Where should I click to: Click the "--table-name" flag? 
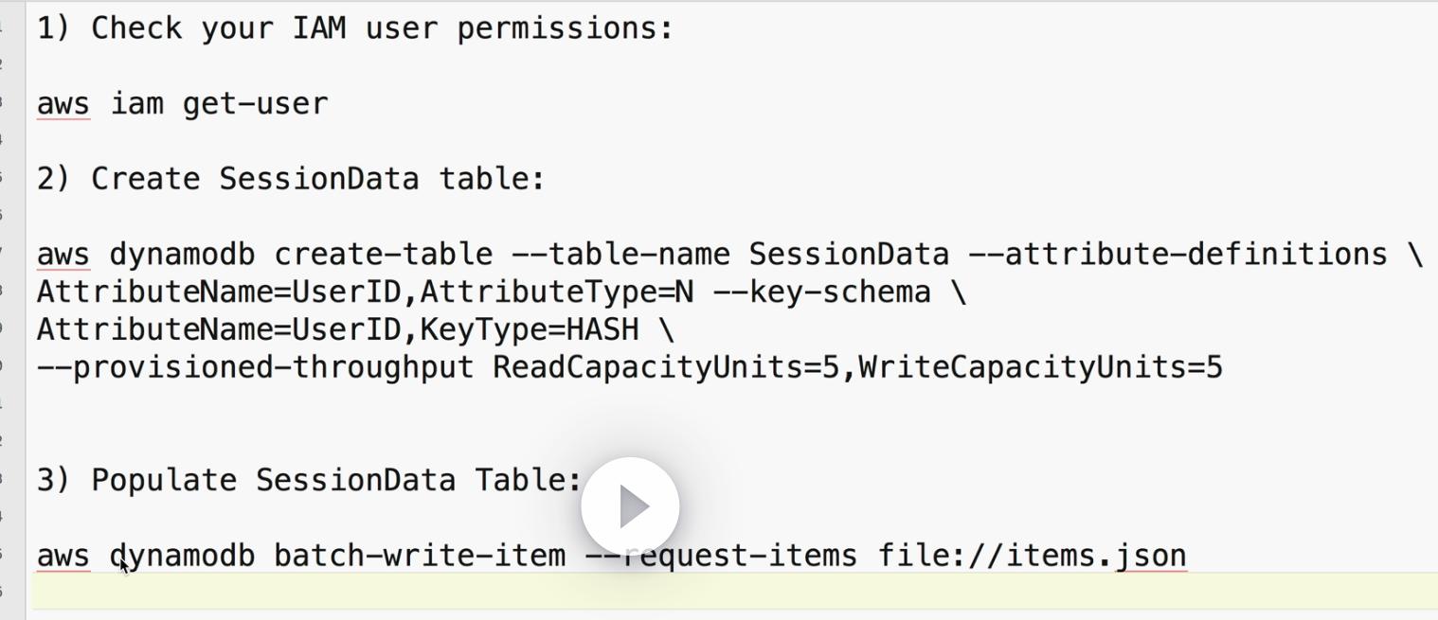pos(620,255)
